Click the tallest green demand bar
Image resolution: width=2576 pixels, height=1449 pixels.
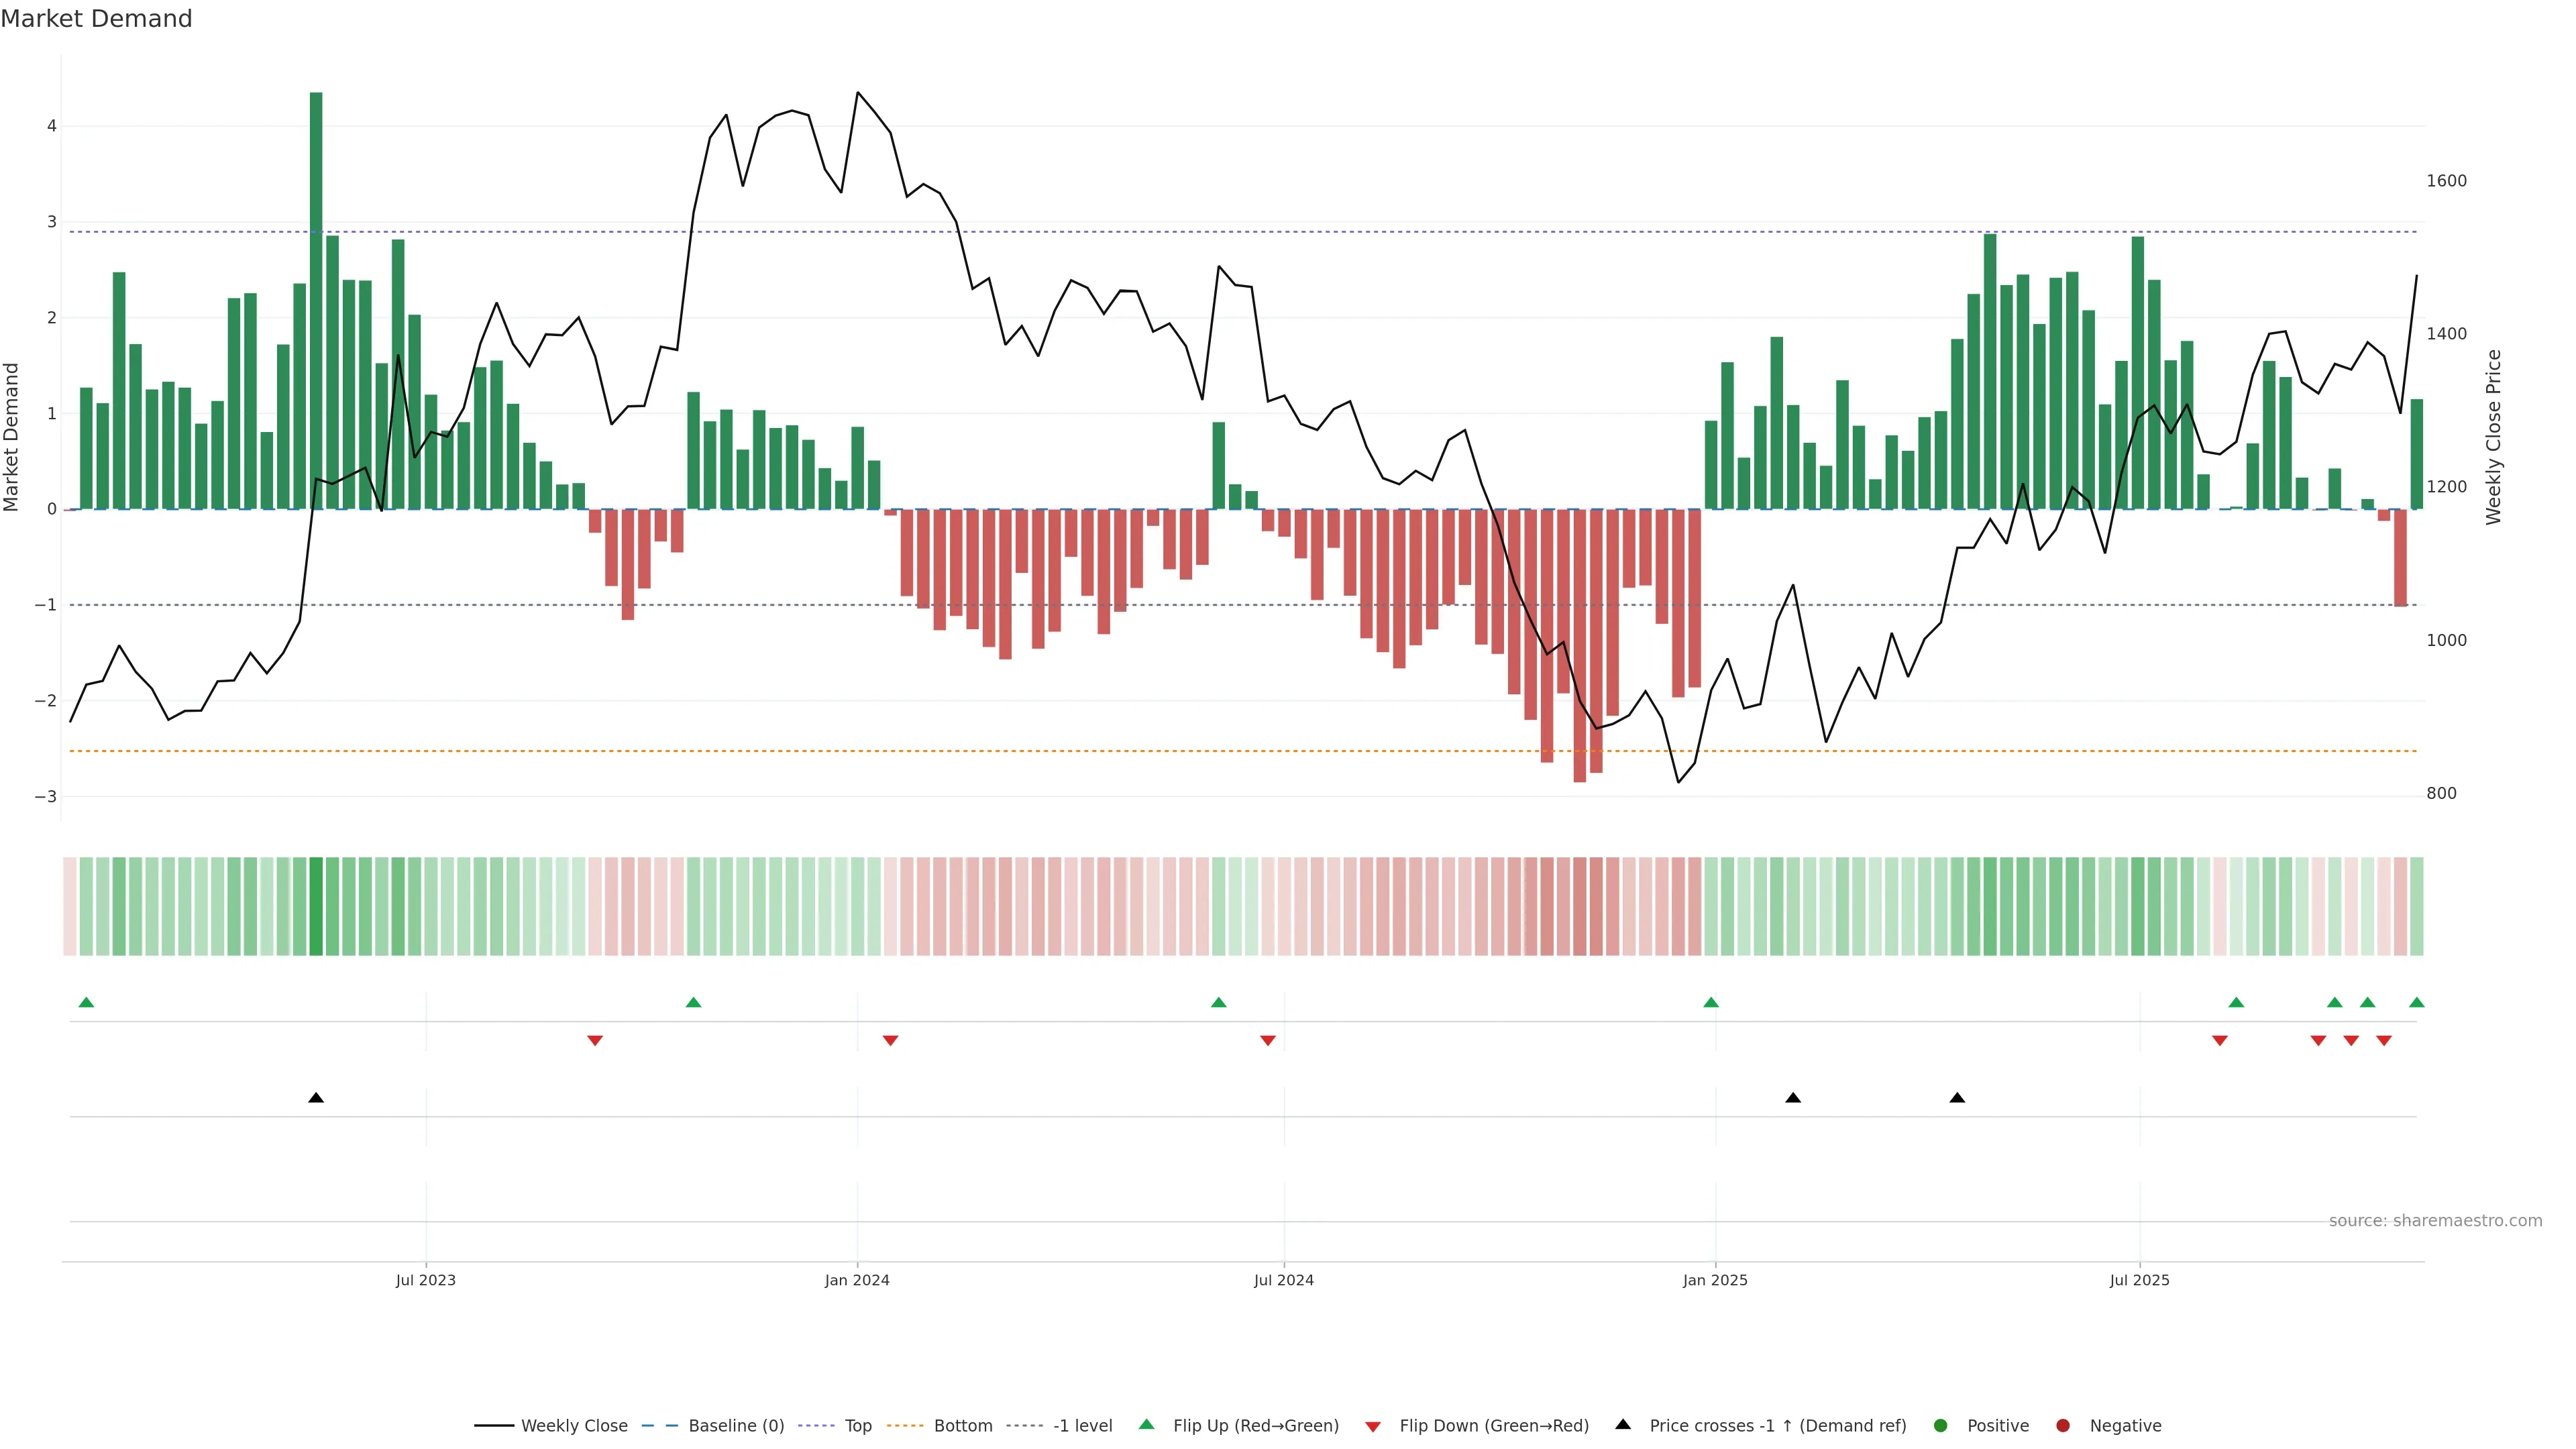click(316, 300)
